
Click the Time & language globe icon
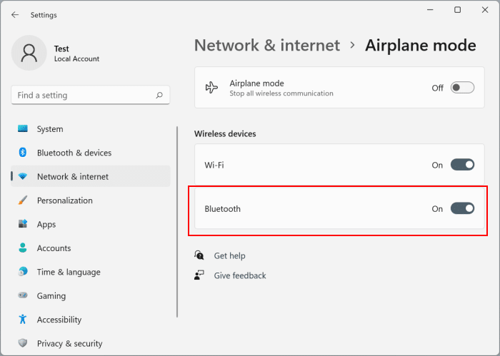[x=23, y=272]
